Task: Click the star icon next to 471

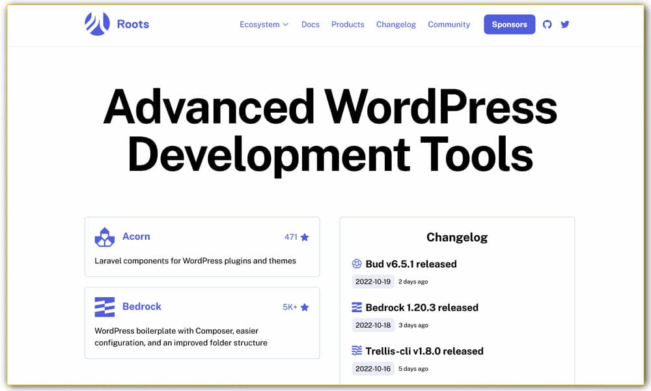Action: point(305,237)
